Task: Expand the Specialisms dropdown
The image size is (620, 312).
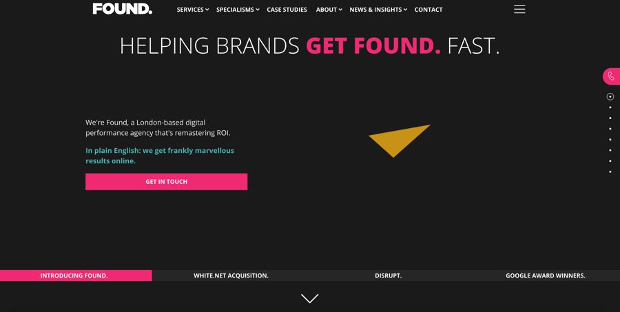Action: 238,10
